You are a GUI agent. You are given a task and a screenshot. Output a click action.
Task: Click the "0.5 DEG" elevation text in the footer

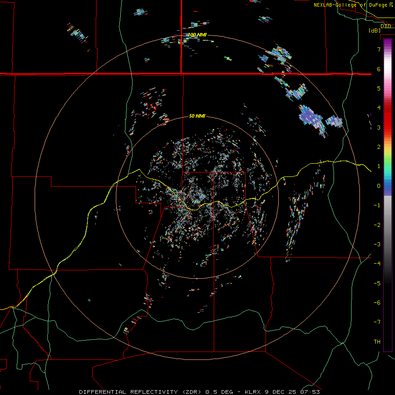tap(220, 392)
